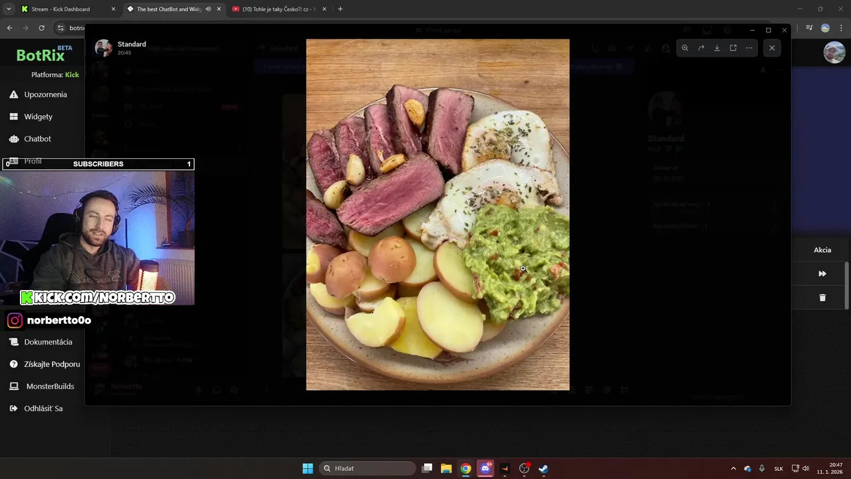Click Odhlásiť Sa to log out
The height and width of the screenshot is (479, 851).
tap(43, 408)
